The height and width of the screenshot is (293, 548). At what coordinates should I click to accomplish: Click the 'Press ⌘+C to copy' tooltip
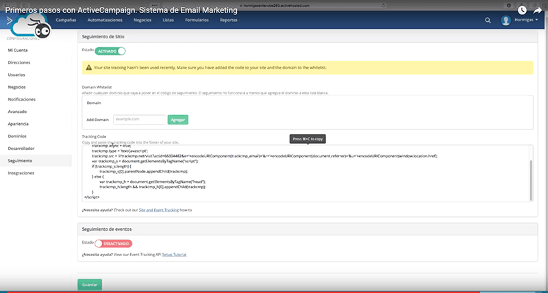(308, 139)
